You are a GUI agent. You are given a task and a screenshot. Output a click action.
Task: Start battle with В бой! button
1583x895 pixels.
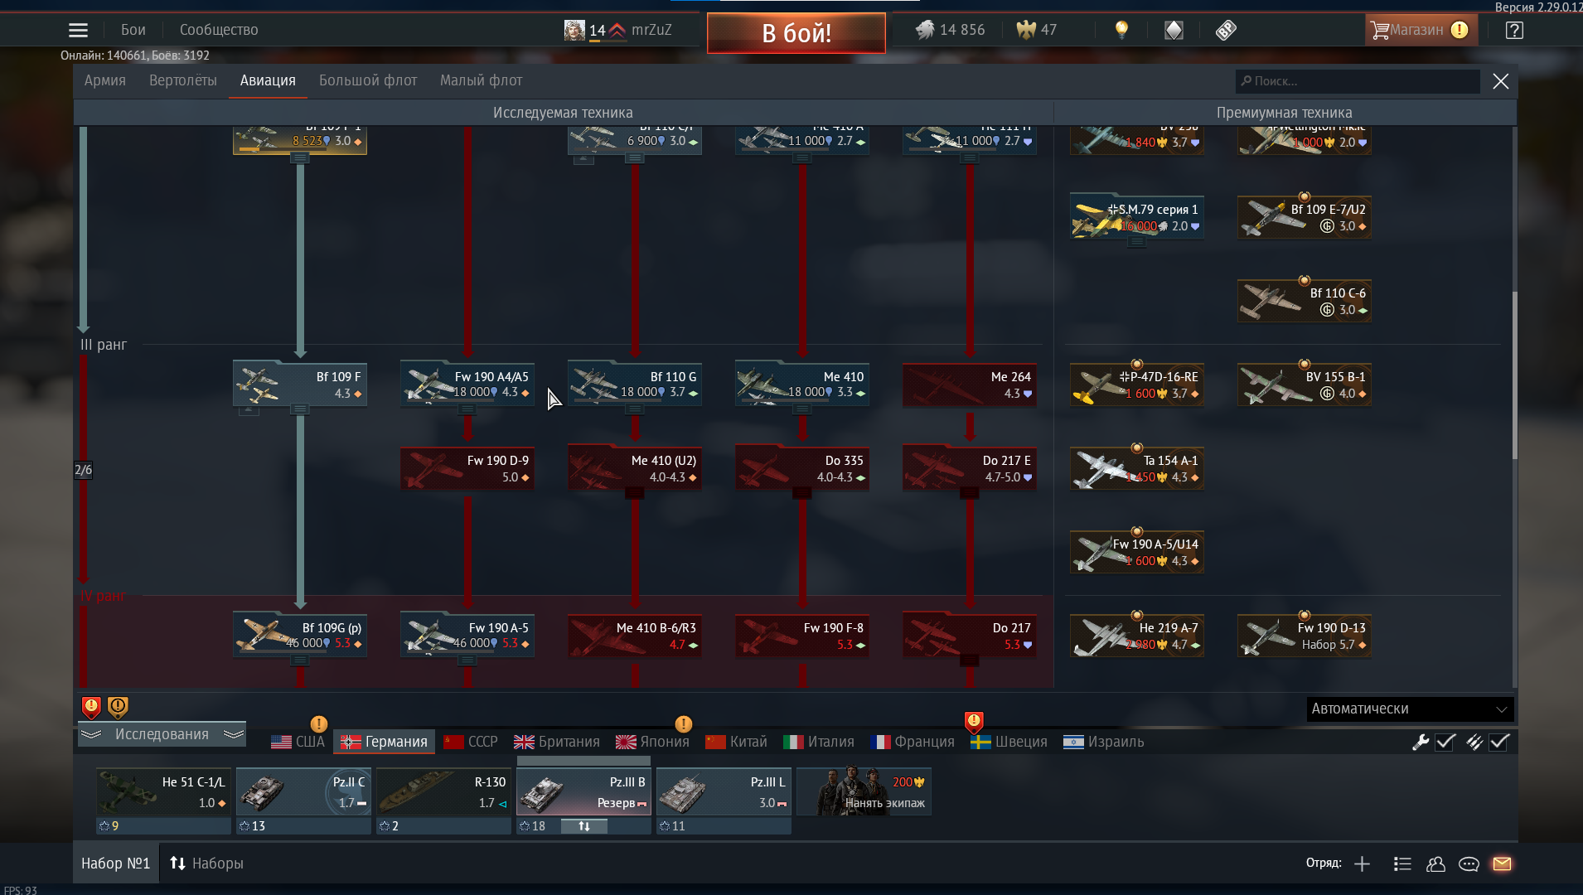[x=796, y=33]
